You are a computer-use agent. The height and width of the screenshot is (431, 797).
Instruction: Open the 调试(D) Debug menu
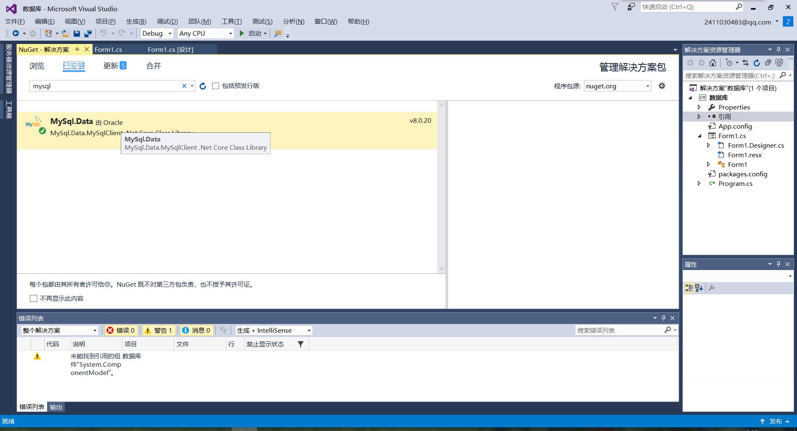[x=167, y=22]
